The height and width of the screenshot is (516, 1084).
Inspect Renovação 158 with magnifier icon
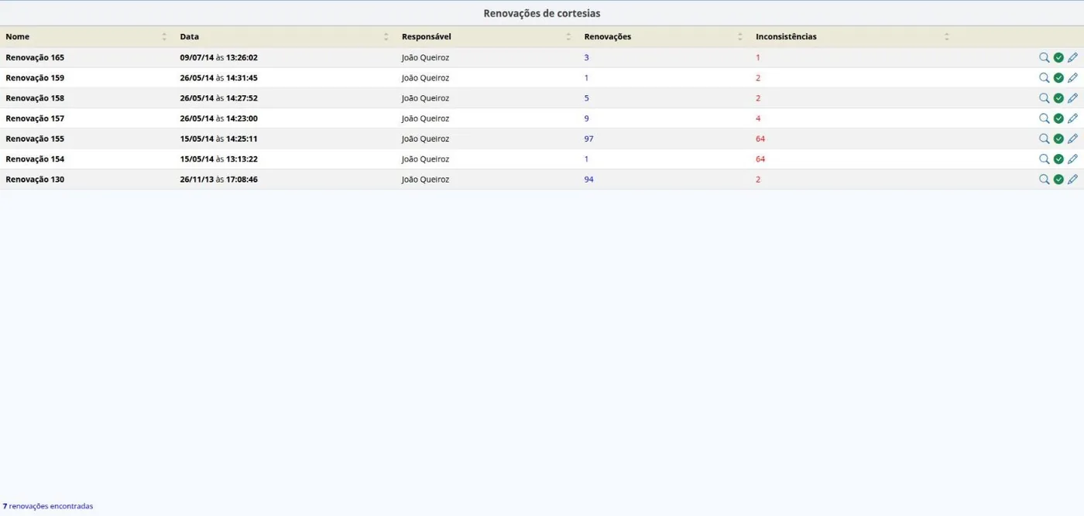(1045, 98)
